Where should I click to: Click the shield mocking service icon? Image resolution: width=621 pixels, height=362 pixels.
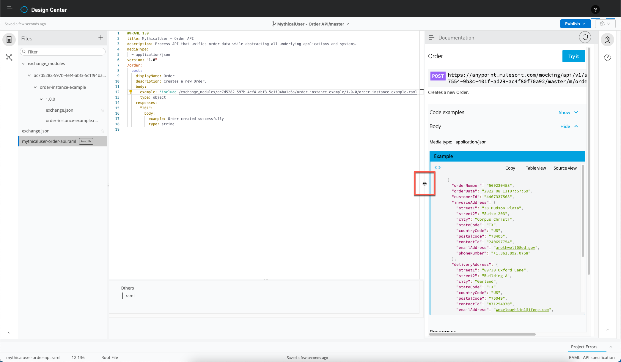point(585,37)
